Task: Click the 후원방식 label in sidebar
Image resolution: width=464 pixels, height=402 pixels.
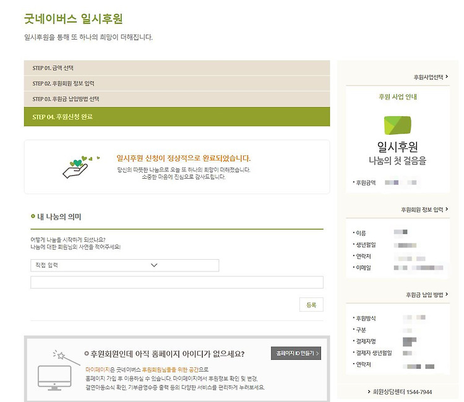Action: (366, 319)
